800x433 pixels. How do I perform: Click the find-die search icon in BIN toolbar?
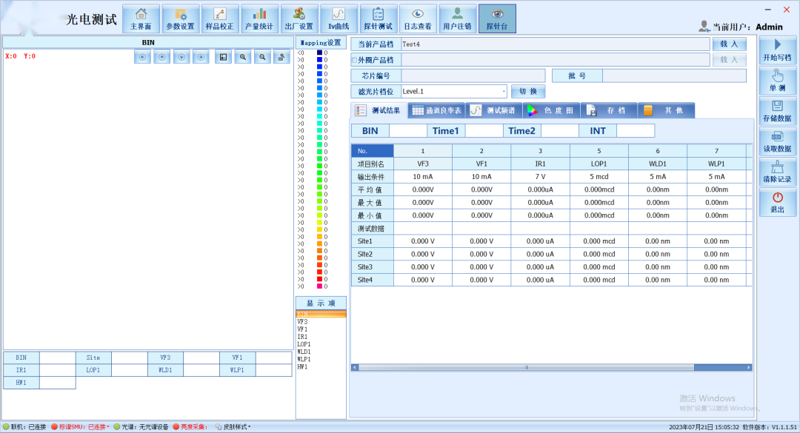[281, 57]
